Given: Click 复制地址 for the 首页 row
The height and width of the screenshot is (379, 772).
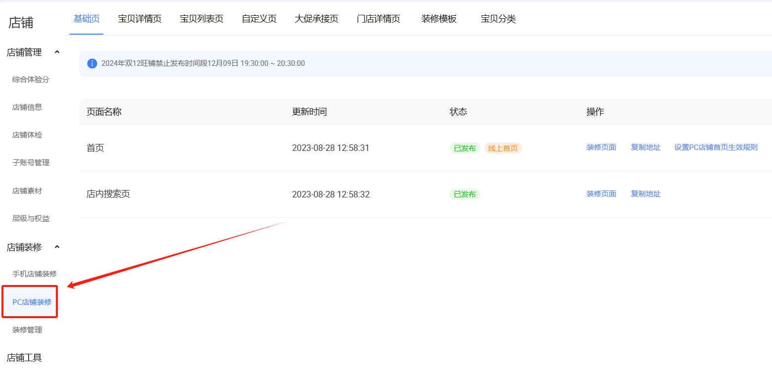Looking at the screenshot, I should [x=646, y=147].
